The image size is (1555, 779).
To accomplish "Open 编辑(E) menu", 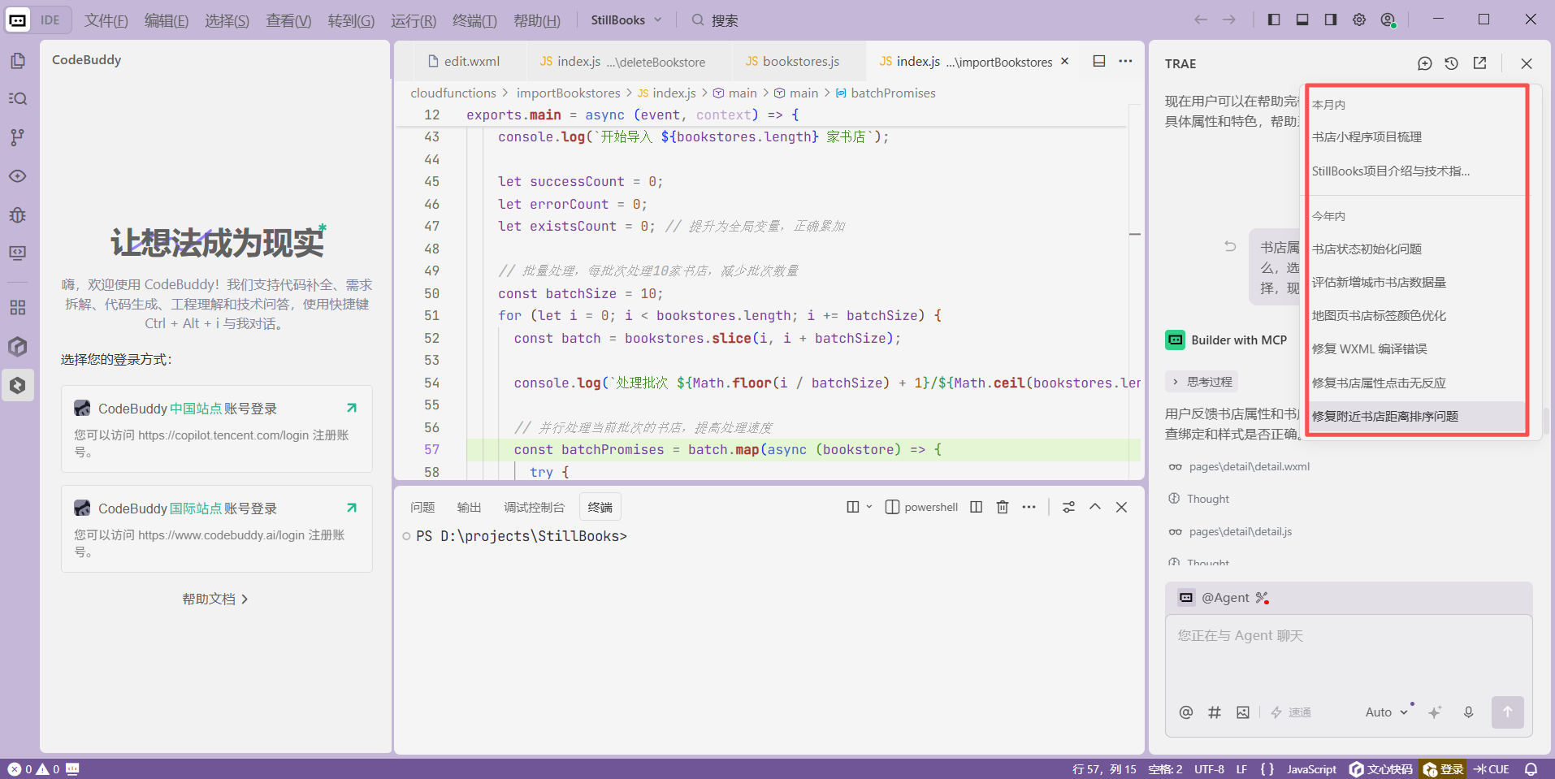I will click(x=166, y=20).
